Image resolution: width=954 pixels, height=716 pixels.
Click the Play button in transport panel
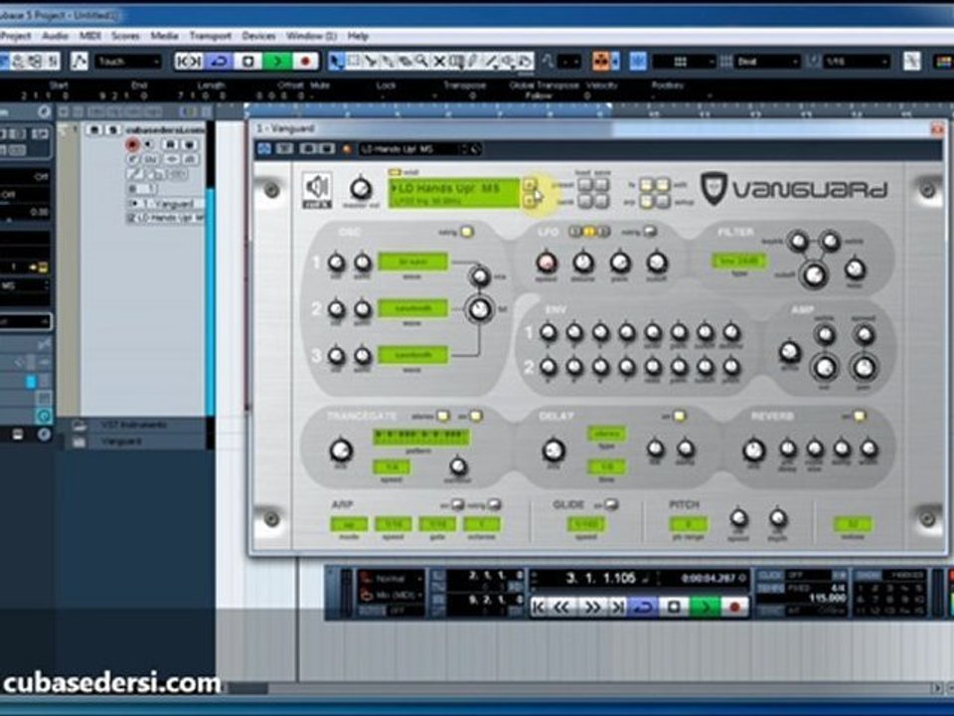coord(705,607)
